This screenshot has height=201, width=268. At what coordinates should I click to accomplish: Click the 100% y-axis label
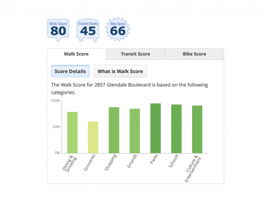tap(55, 101)
